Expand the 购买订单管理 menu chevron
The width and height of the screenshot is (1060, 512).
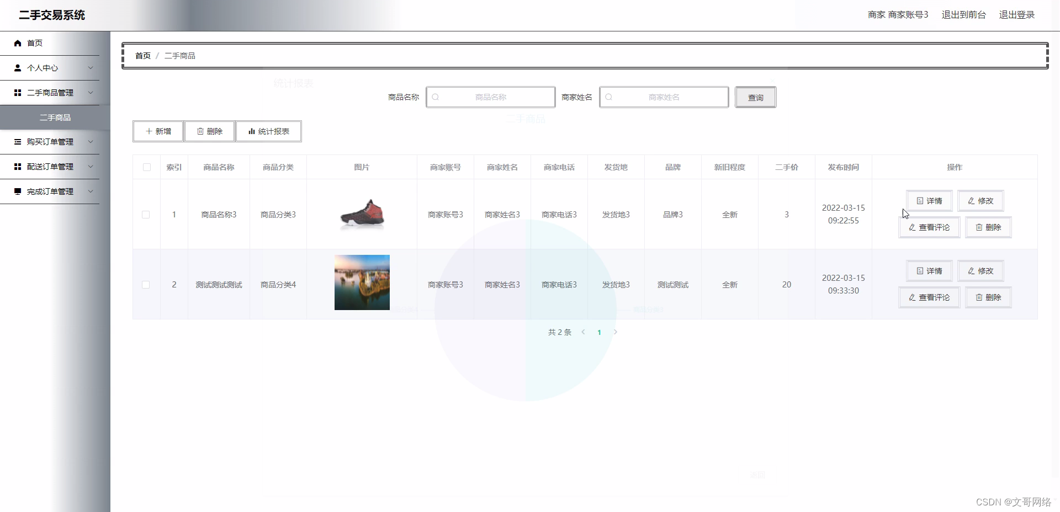click(x=90, y=141)
